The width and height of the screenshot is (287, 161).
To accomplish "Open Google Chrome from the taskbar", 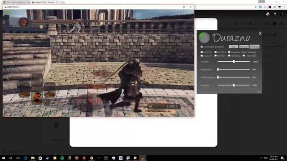I will click(91, 158).
